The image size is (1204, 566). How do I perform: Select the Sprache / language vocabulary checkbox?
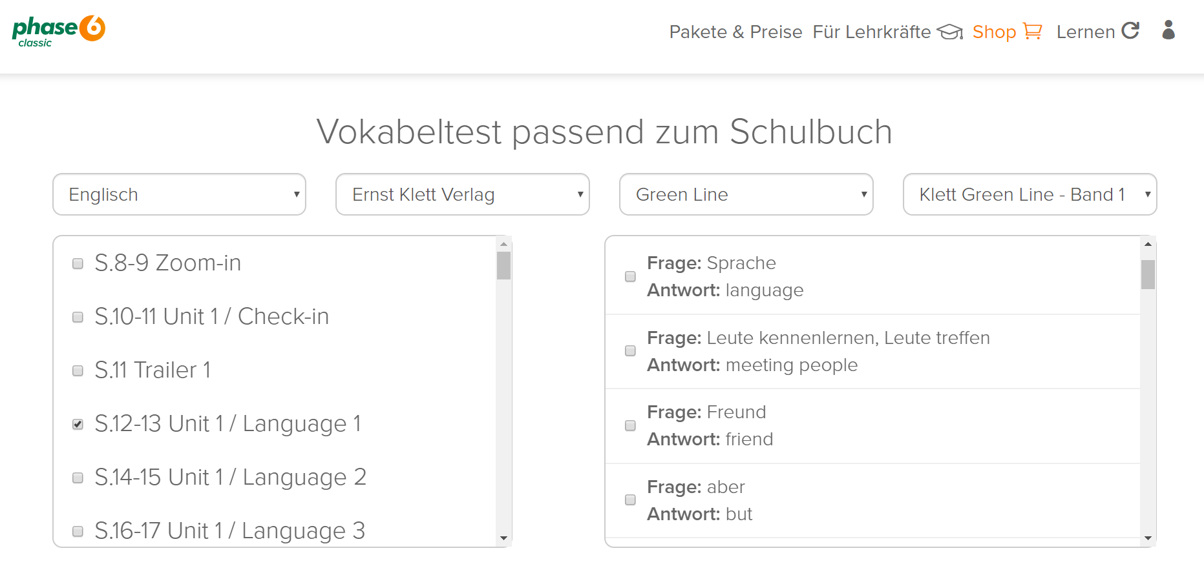[630, 276]
